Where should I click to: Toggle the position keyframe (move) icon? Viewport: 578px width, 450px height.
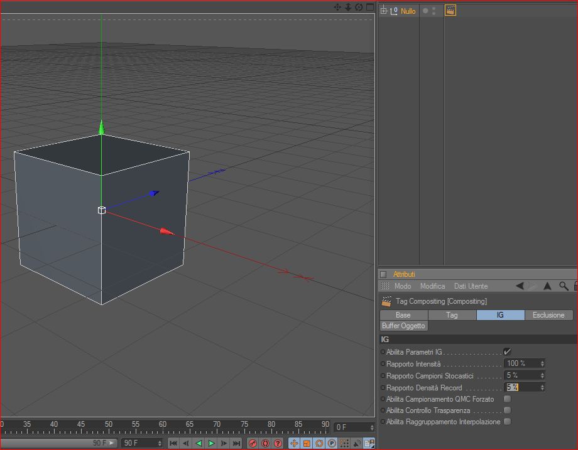coord(294,443)
